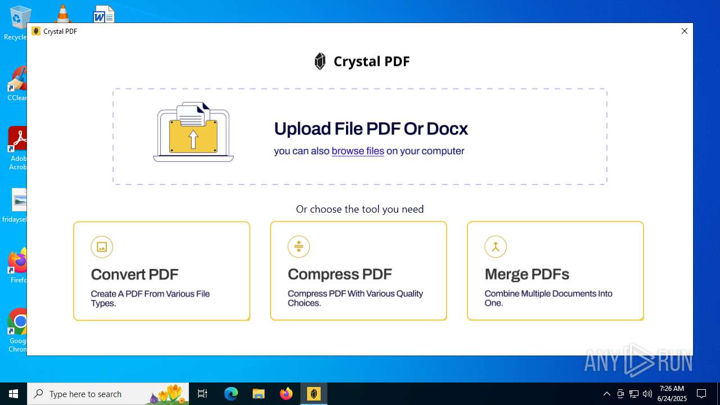Click 'Or choose the tool you need' text
The height and width of the screenshot is (405, 720).
(x=359, y=209)
